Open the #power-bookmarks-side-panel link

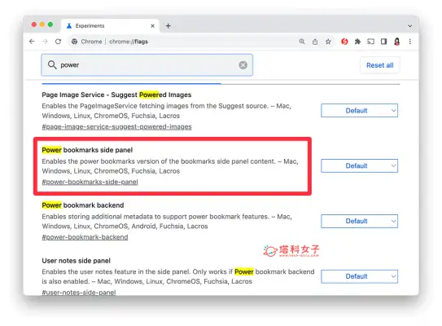coord(90,182)
